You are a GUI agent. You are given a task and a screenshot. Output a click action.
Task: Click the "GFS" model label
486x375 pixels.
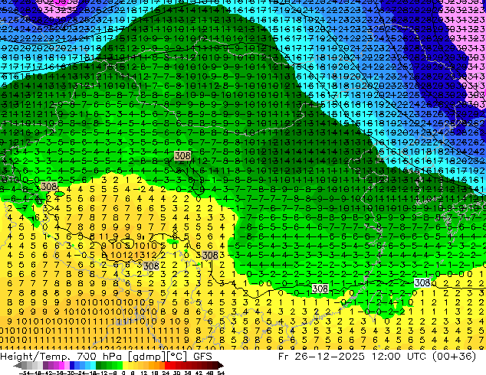(202, 357)
